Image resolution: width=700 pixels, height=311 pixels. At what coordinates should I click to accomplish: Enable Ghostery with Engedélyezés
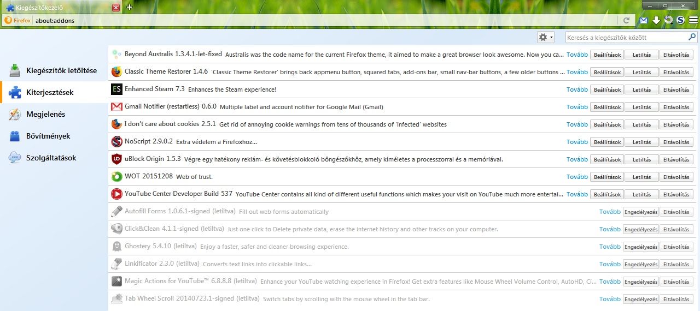tap(640, 247)
